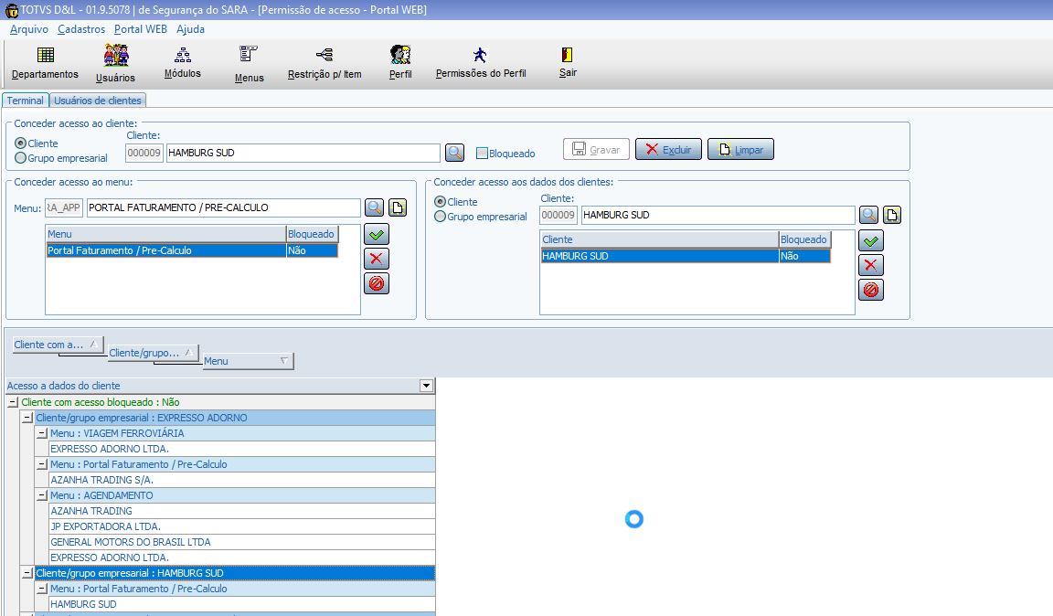Select HAMBURG SUD row in client grid
Viewport: 1053px width, 616px height.
tap(686, 256)
